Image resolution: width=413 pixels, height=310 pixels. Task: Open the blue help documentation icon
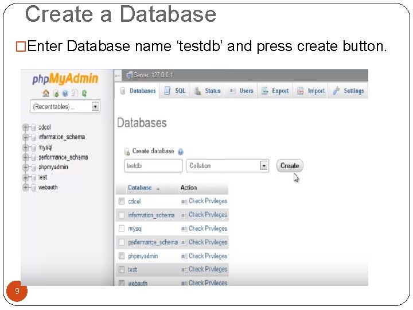pos(65,94)
